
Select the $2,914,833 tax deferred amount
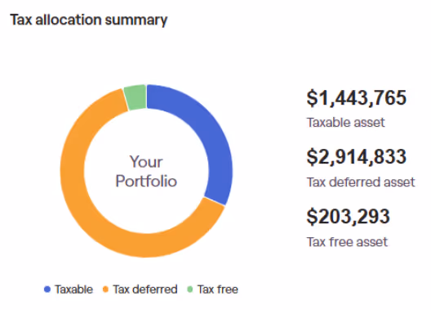pyautogui.click(x=357, y=157)
